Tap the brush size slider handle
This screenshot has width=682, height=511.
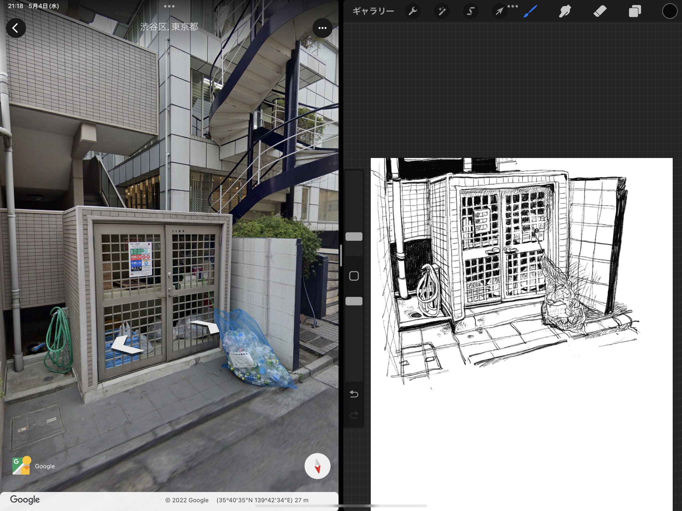click(x=354, y=237)
